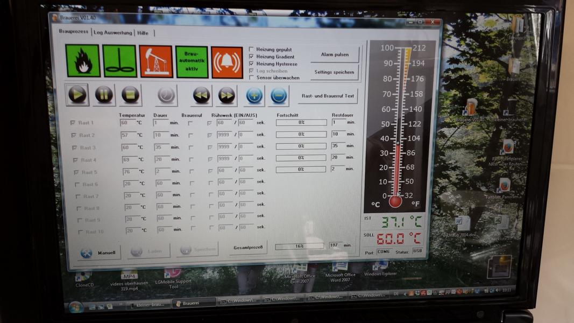
Task: Click the blue minus button
Action: point(279,96)
